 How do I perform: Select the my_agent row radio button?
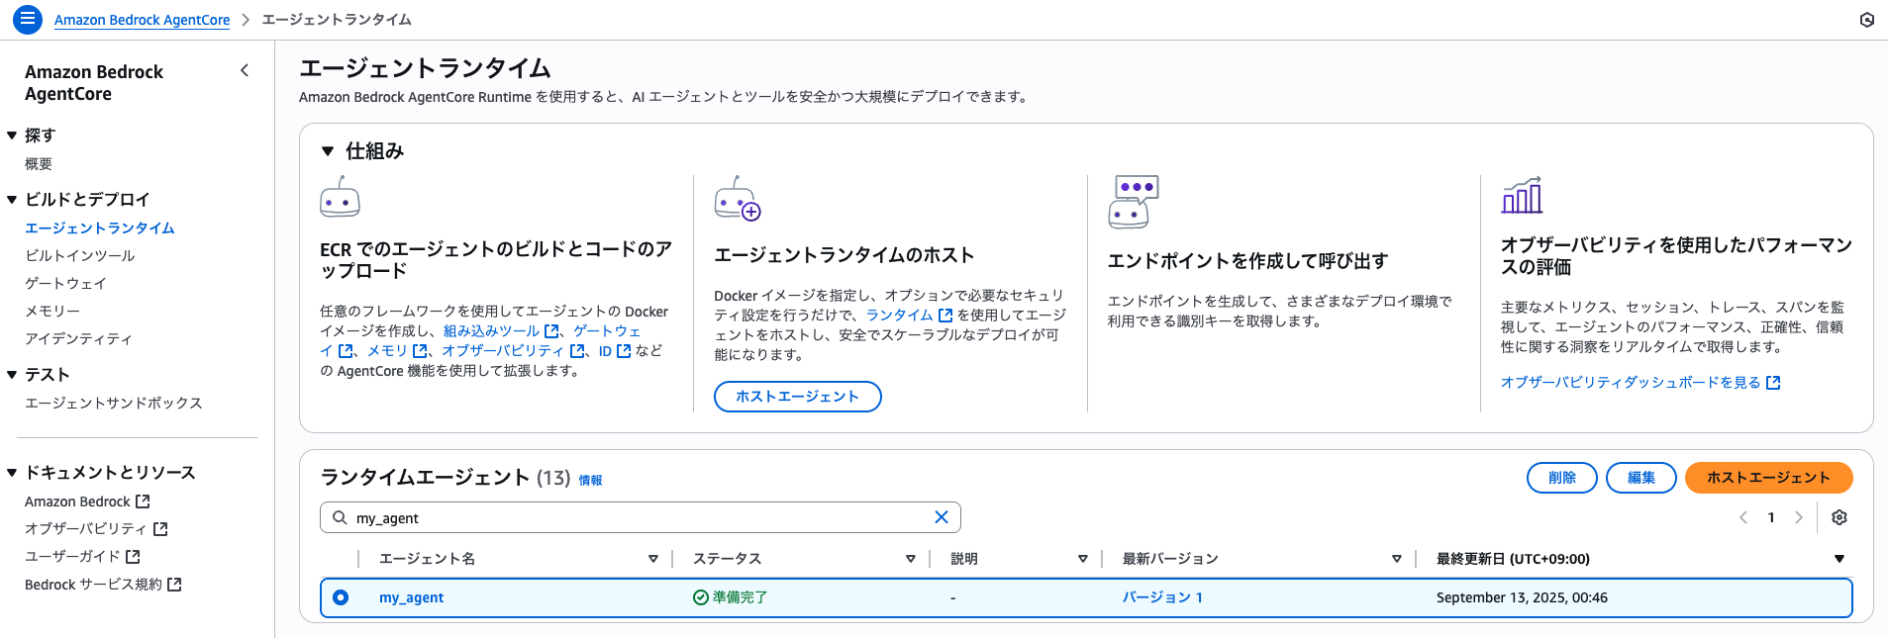tap(341, 597)
